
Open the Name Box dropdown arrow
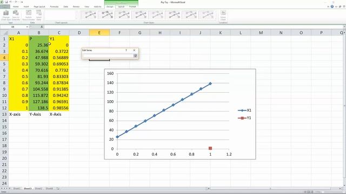[27, 27]
